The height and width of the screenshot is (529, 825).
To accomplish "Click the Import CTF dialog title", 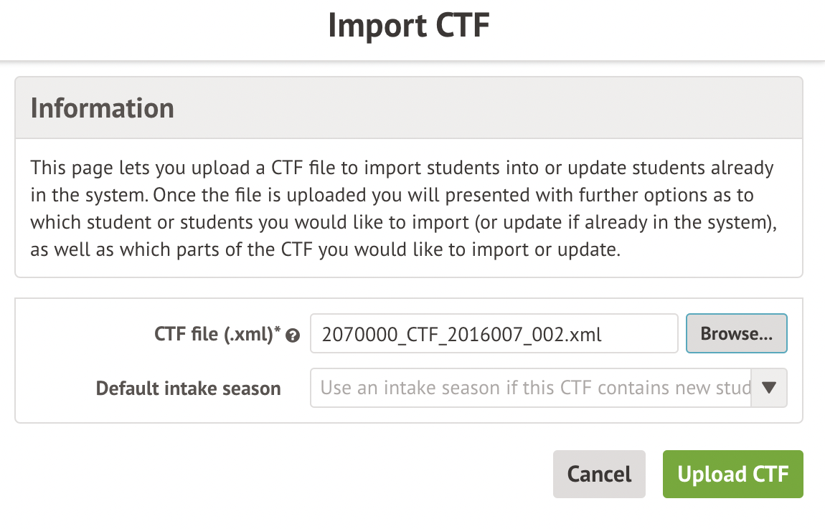I will point(409,27).
